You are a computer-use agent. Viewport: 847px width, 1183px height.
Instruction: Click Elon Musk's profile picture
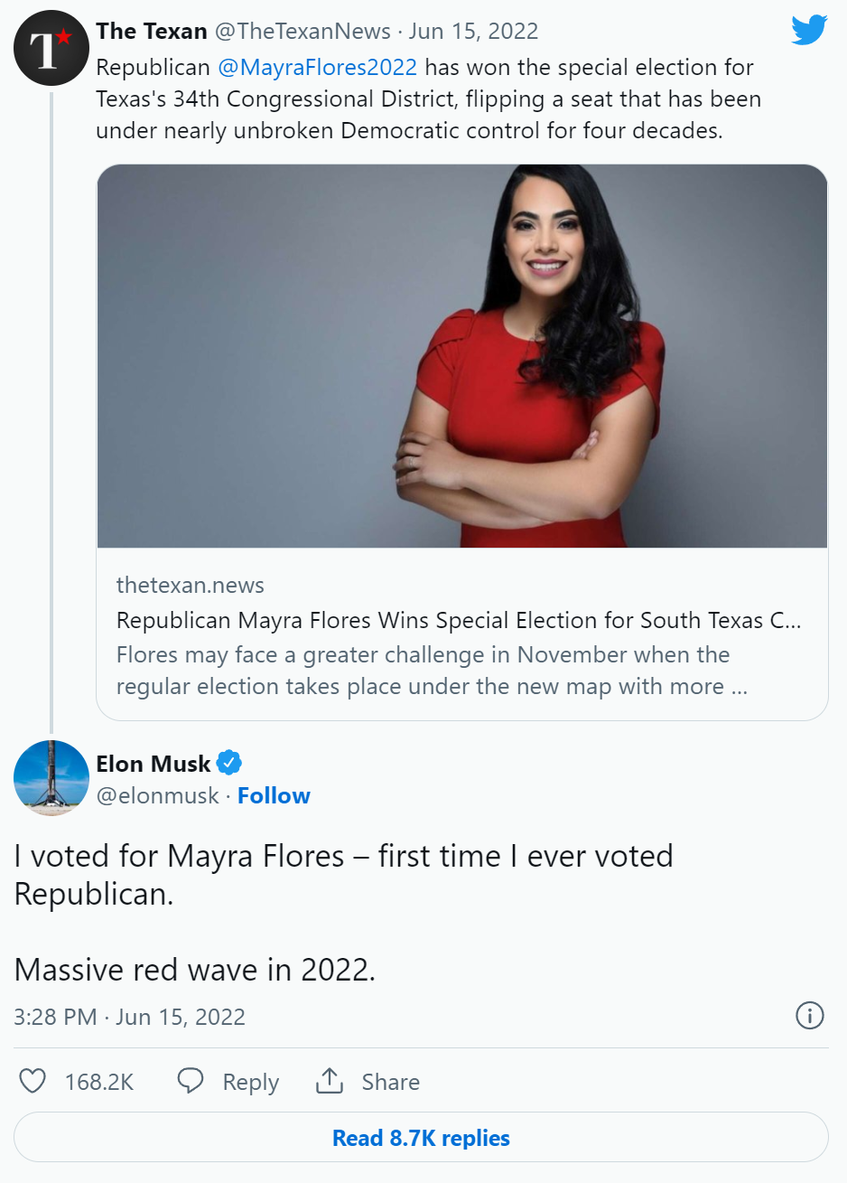click(x=50, y=777)
